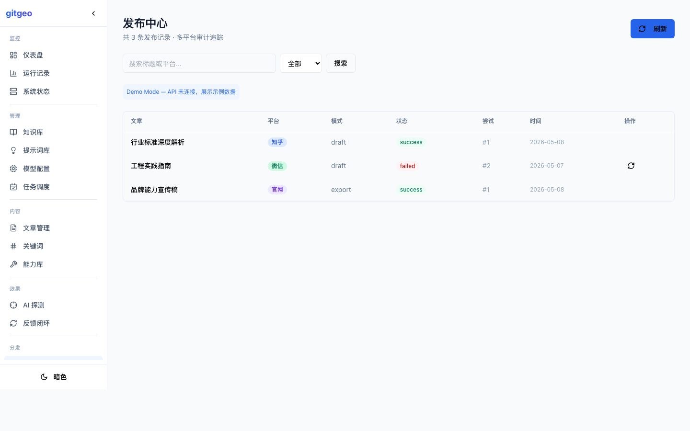Select 模型配置 menu entry
This screenshot has height=431, width=690.
(x=53, y=169)
